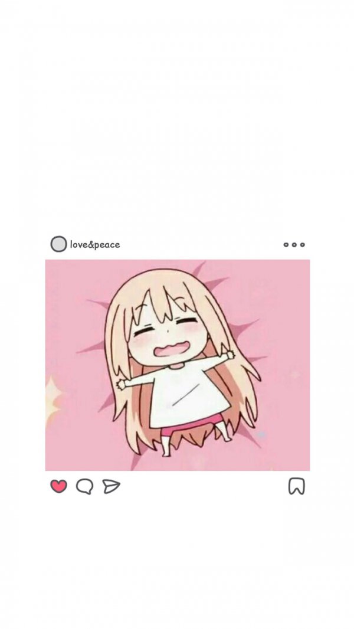354x629 pixels.
Task: Click the dark pink burst spike at top of image
Action: point(199,268)
